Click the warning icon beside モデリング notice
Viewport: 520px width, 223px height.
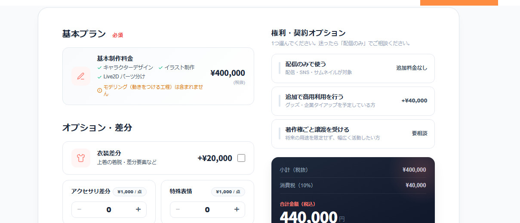tap(100, 90)
